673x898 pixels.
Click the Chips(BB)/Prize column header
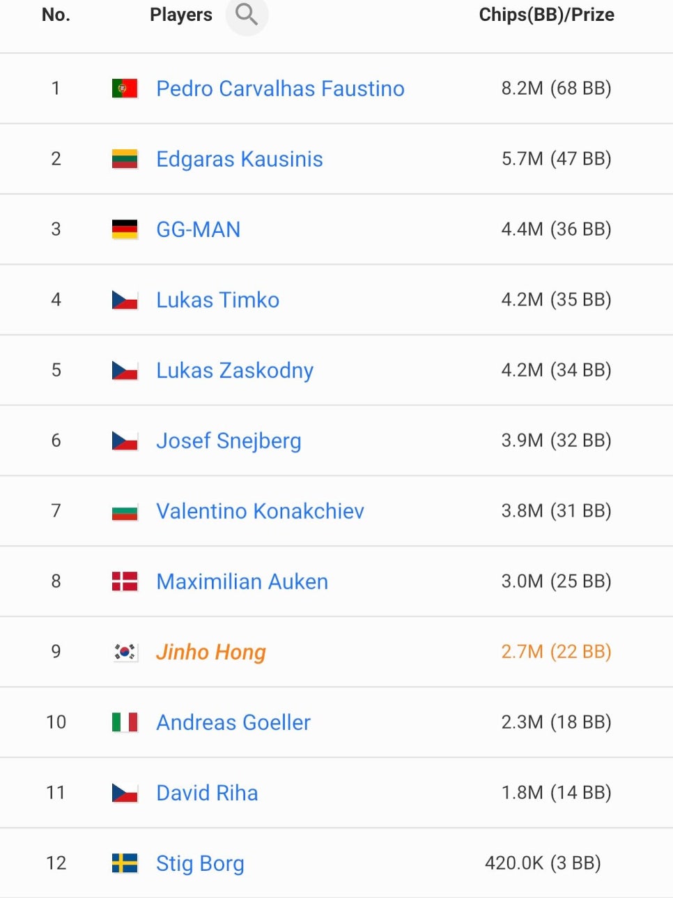[547, 15]
